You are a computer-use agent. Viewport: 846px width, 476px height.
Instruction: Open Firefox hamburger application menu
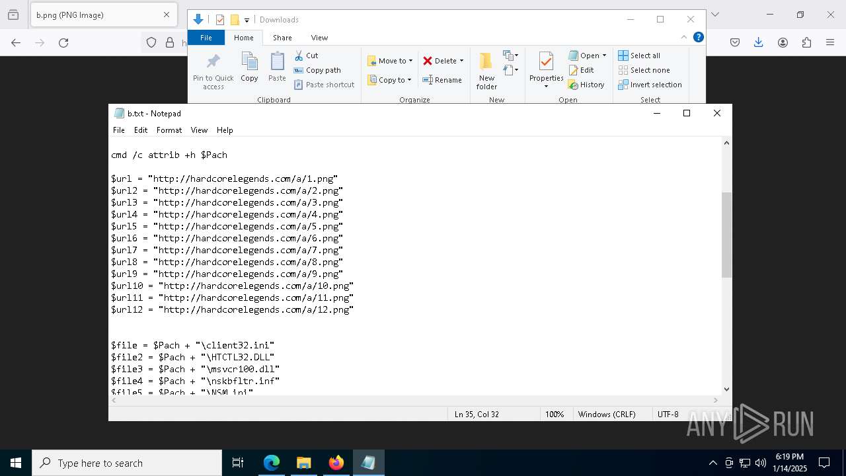[x=830, y=42]
